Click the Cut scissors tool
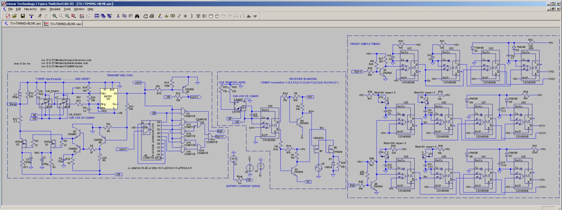This screenshot has height=210, width=562. (118, 16)
